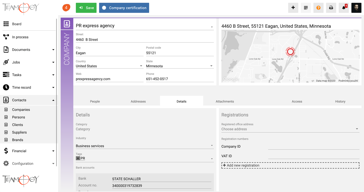Image resolution: width=364 pixels, height=192 pixels.
Task: Click the green Save button
Action: tap(86, 8)
